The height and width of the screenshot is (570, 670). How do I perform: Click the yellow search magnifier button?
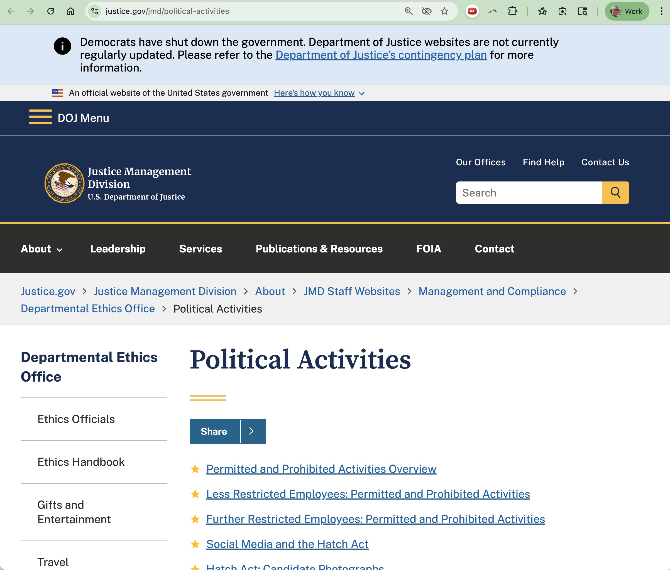tap(615, 193)
